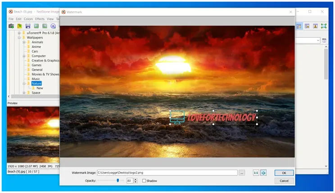
Task: Expand the uTorrent Pro 6.1.8 folder
Action: pos(19,33)
